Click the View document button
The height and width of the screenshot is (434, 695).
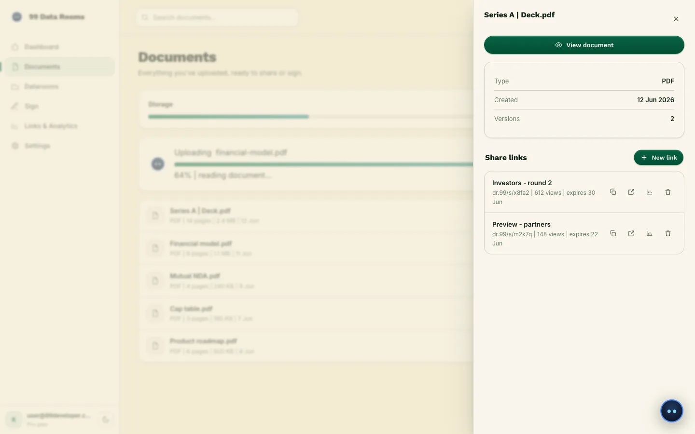click(584, 45)
